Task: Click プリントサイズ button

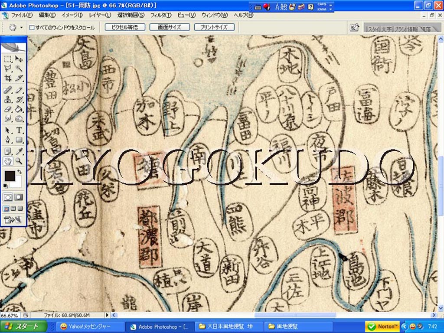Action: click(x=214, y=27)
